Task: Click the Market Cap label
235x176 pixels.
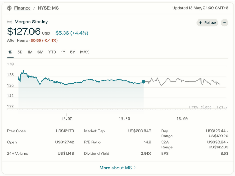Action: pos(94,131)
